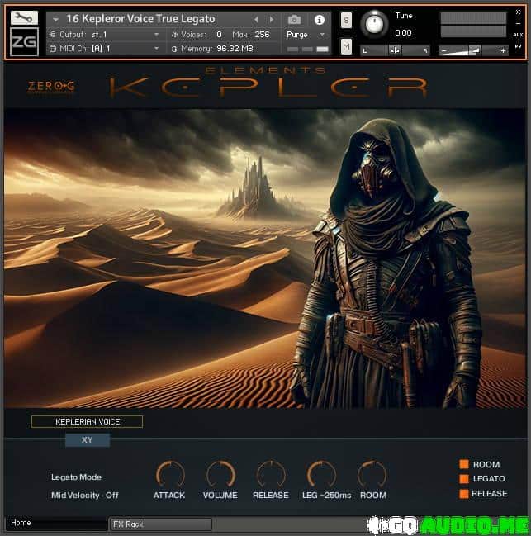This screenshot has width=531, height=536.
Task: Click the RELEASE knob
Action: click(271, 474)
